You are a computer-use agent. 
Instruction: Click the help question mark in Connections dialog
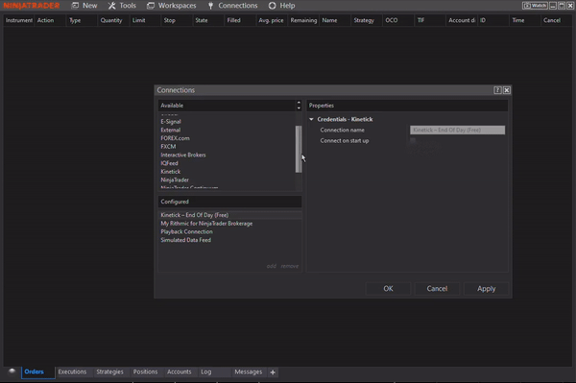click(x=497, y=90)
